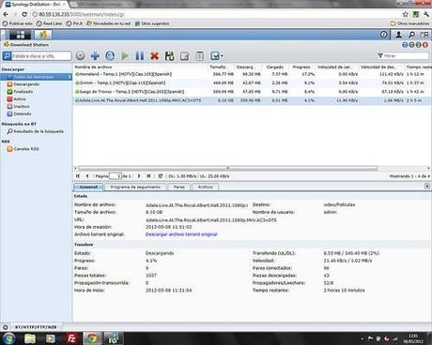Click Chrome's address bar

215,14
